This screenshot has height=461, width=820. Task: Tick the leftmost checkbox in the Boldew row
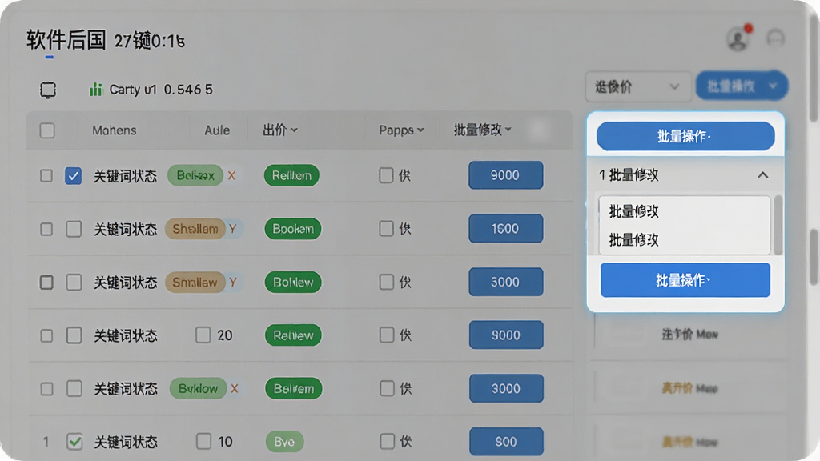[x=46, y=283]
